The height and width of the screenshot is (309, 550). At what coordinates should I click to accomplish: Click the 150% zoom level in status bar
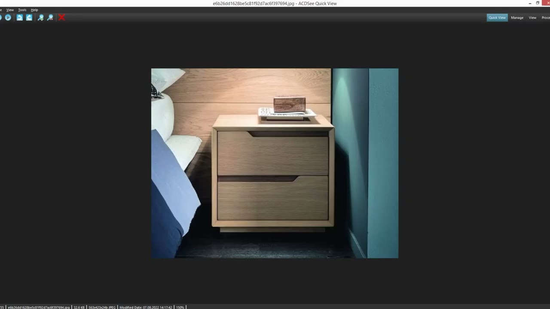[180, 307]
